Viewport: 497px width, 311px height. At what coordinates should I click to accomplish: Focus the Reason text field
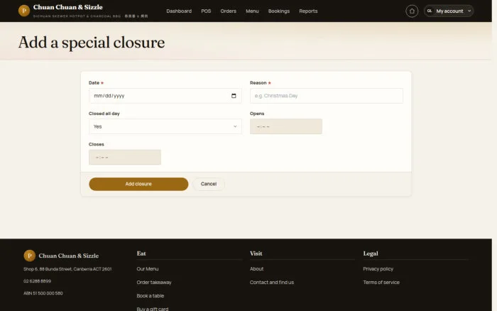pyautogui.click(x=327, y=96)
